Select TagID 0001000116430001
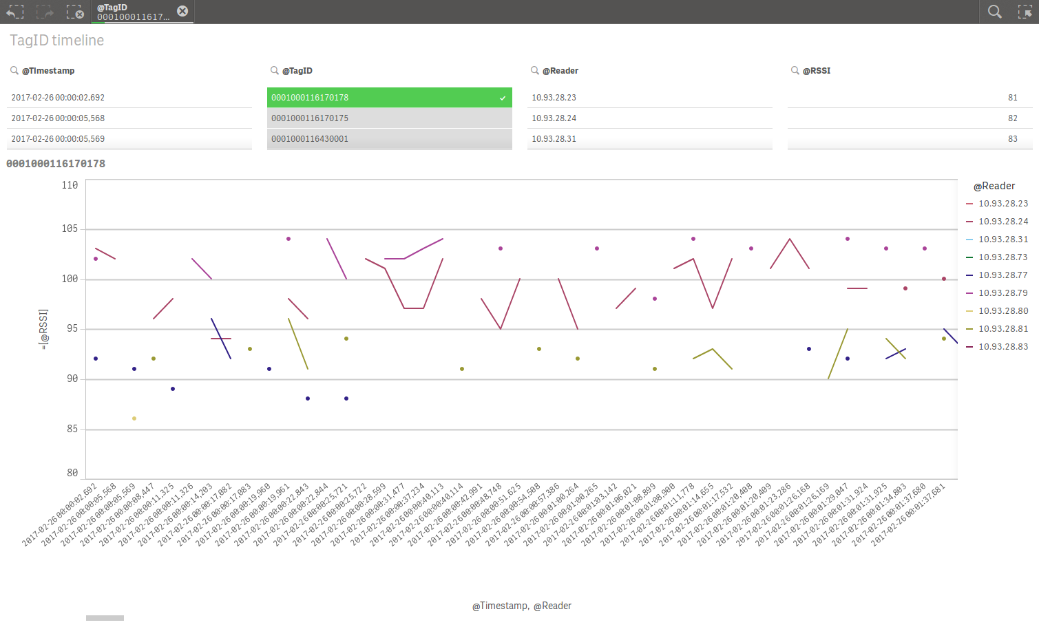The image size is (1039, 627). pyautogui.click(x=390, y=139)
